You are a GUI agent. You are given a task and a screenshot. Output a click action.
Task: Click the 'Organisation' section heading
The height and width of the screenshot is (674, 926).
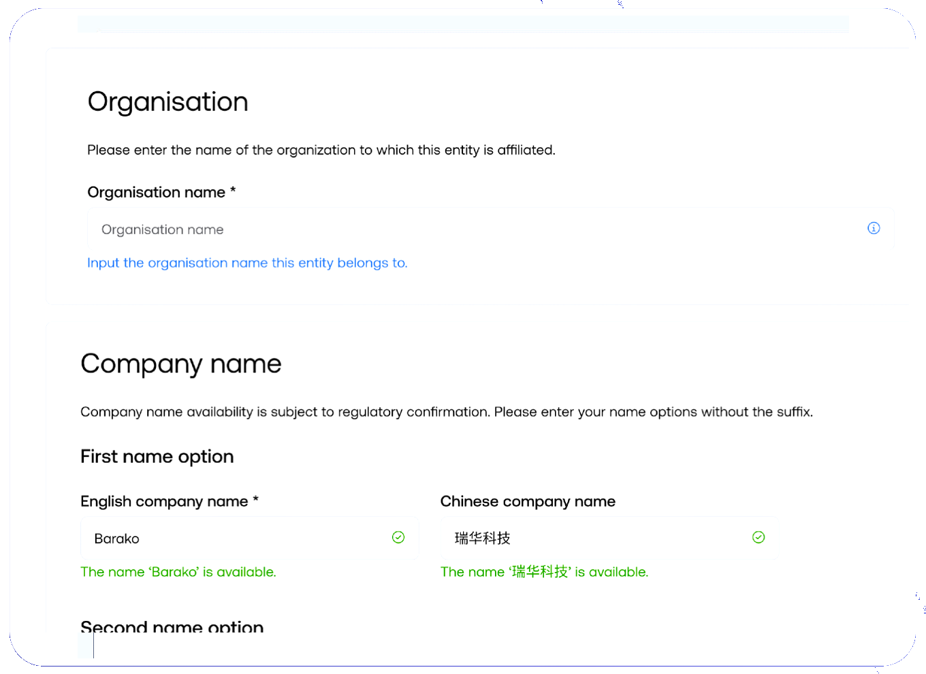(x=168, y=102)
